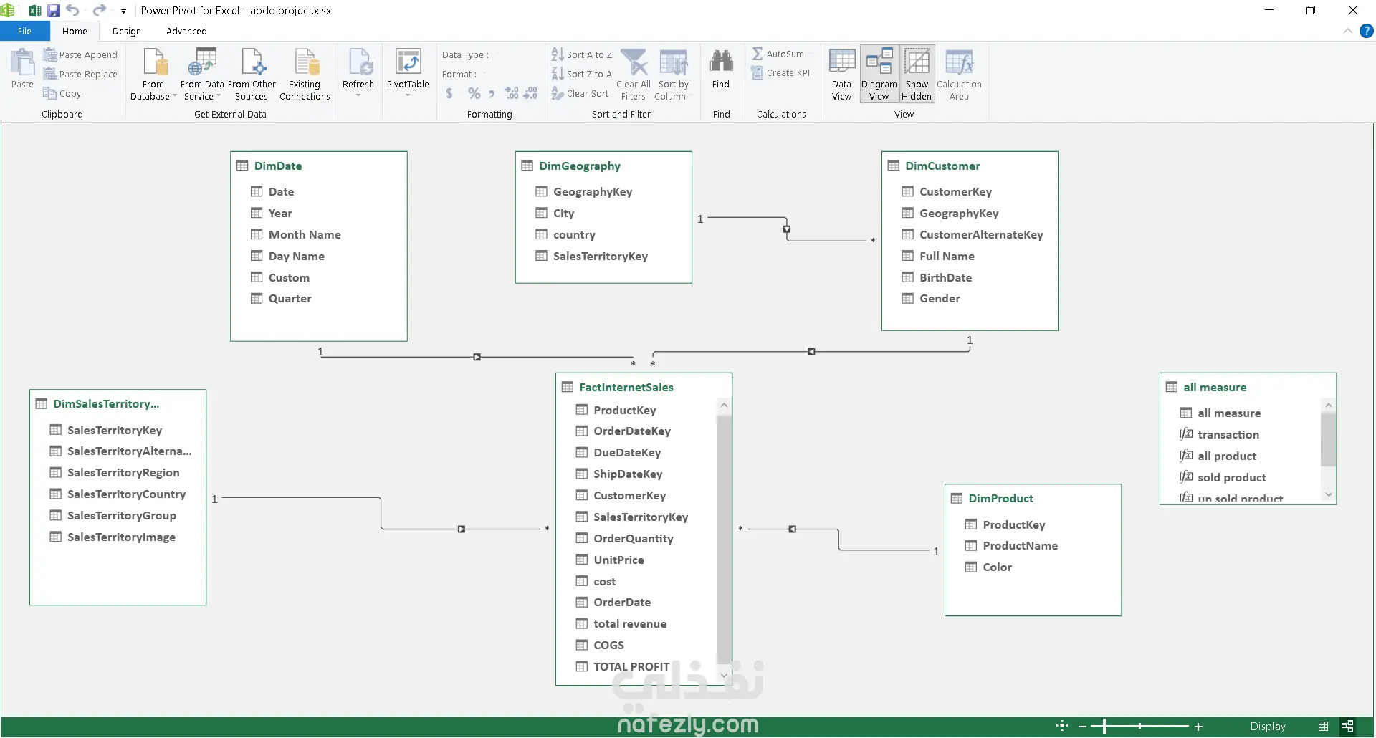Switch to the Design tab
The height and width of the screenshot is (738, 1376).
(127, 31)
